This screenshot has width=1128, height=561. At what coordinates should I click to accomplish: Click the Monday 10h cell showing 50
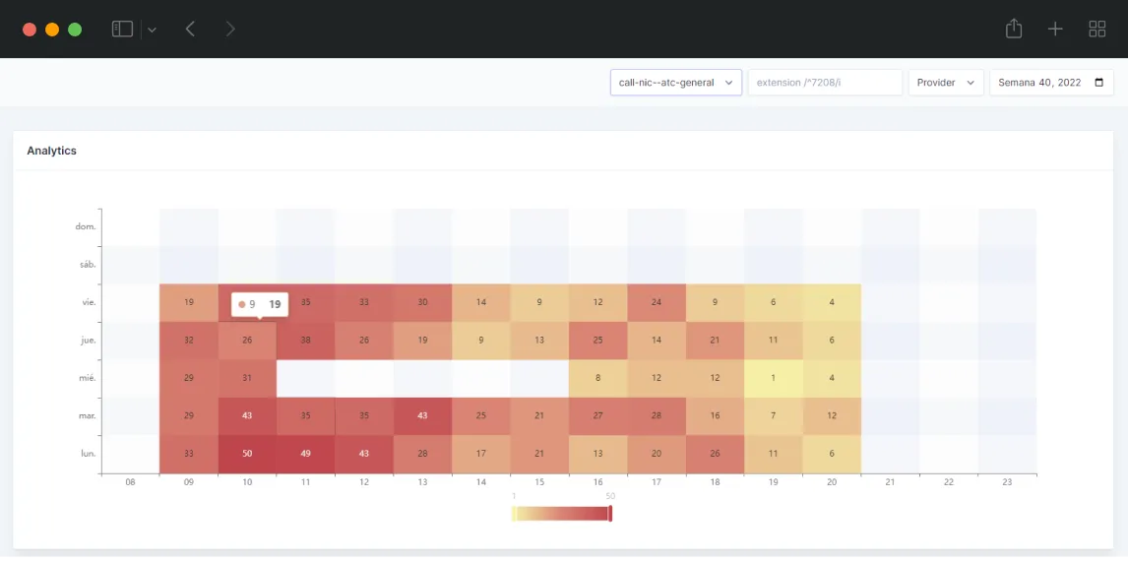(247, 454)
